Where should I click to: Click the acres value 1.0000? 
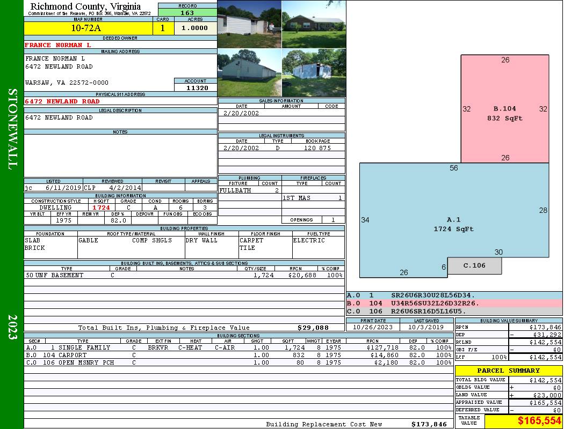click(196, 28)
